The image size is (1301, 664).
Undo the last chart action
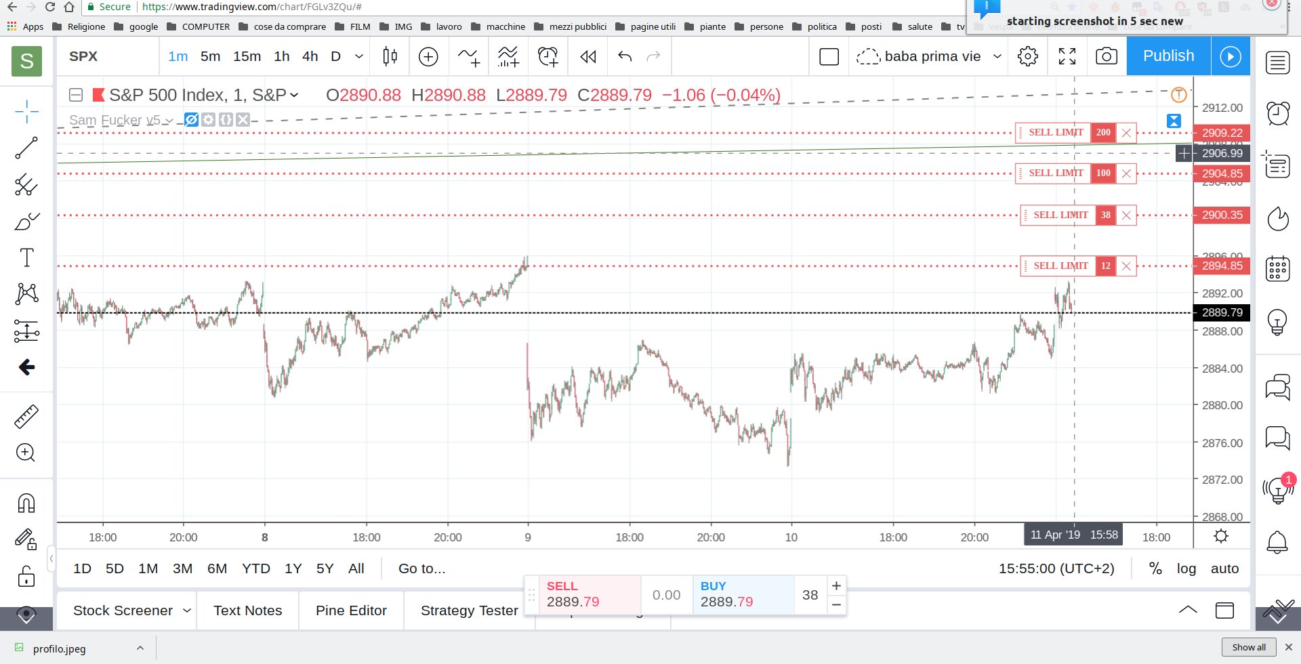click(x=625, y=56)
